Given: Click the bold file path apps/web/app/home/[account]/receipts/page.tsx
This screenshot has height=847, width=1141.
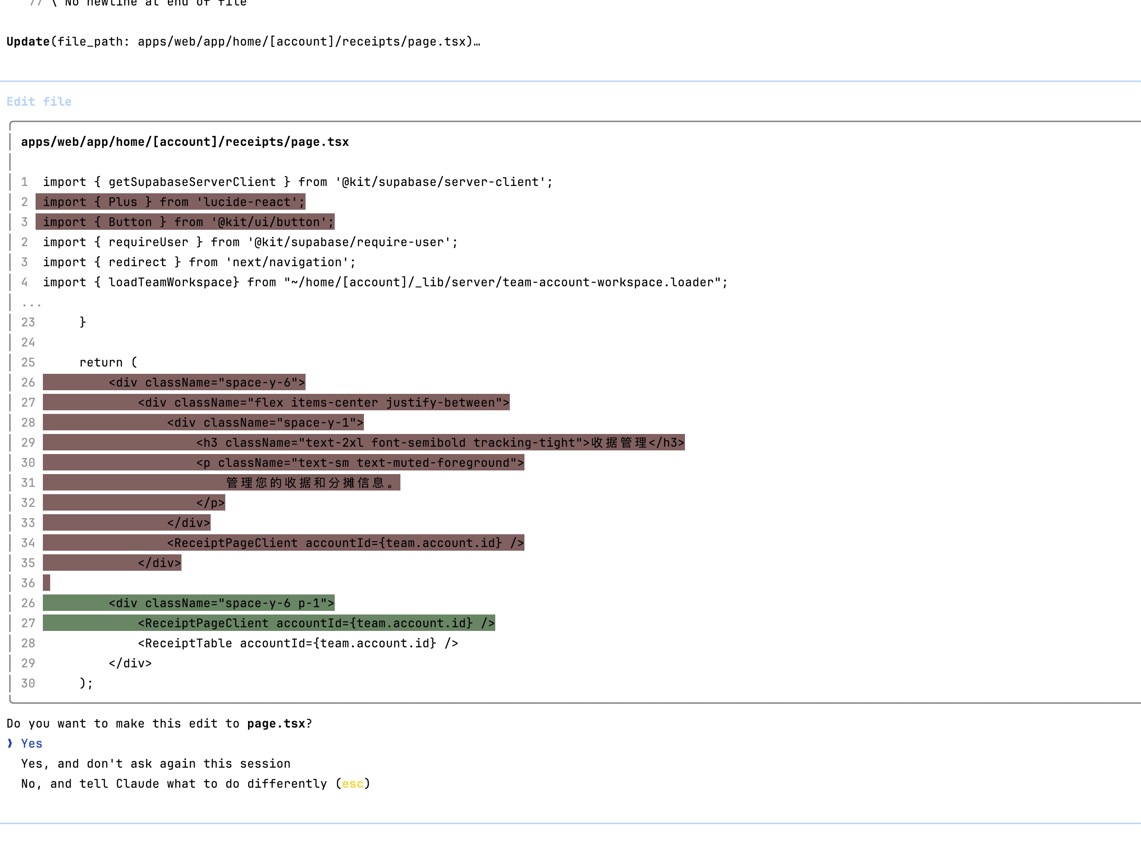Looking at the screenshot, I should point(185,141).
